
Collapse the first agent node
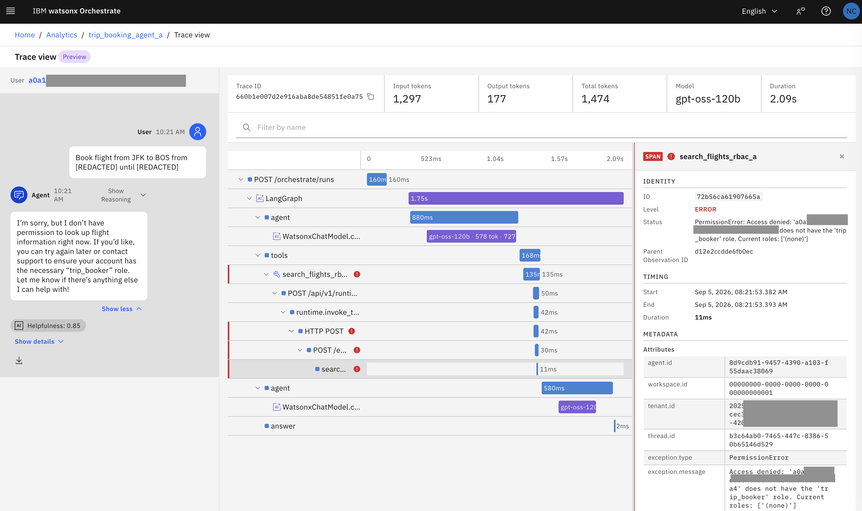coord(258,217)
